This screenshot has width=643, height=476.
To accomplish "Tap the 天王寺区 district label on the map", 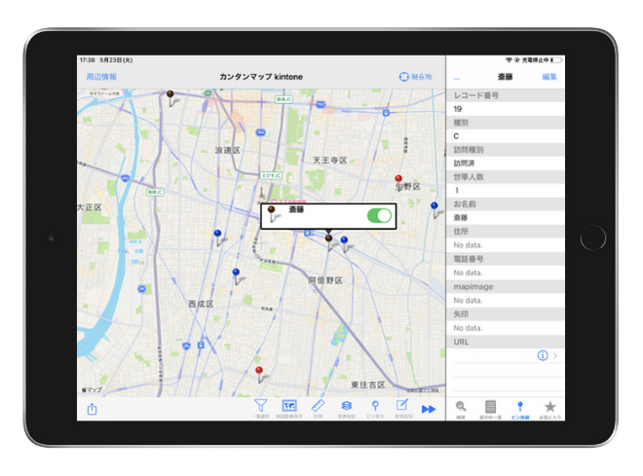I will pyautogui.click(x=329, y=161).
